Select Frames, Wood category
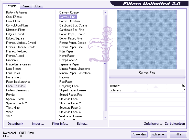Viewport: 189px width, 140px height. coord(15,56)
